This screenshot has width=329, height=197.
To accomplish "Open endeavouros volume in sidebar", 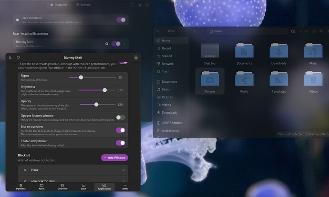I will pos(171,131).
